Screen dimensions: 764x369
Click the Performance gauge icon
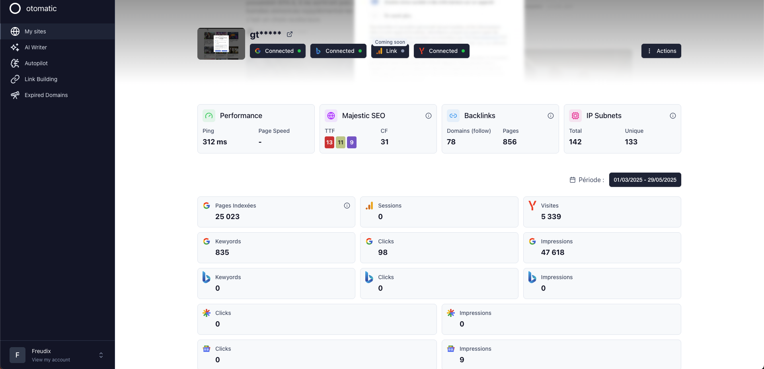[x=209, y=116]
